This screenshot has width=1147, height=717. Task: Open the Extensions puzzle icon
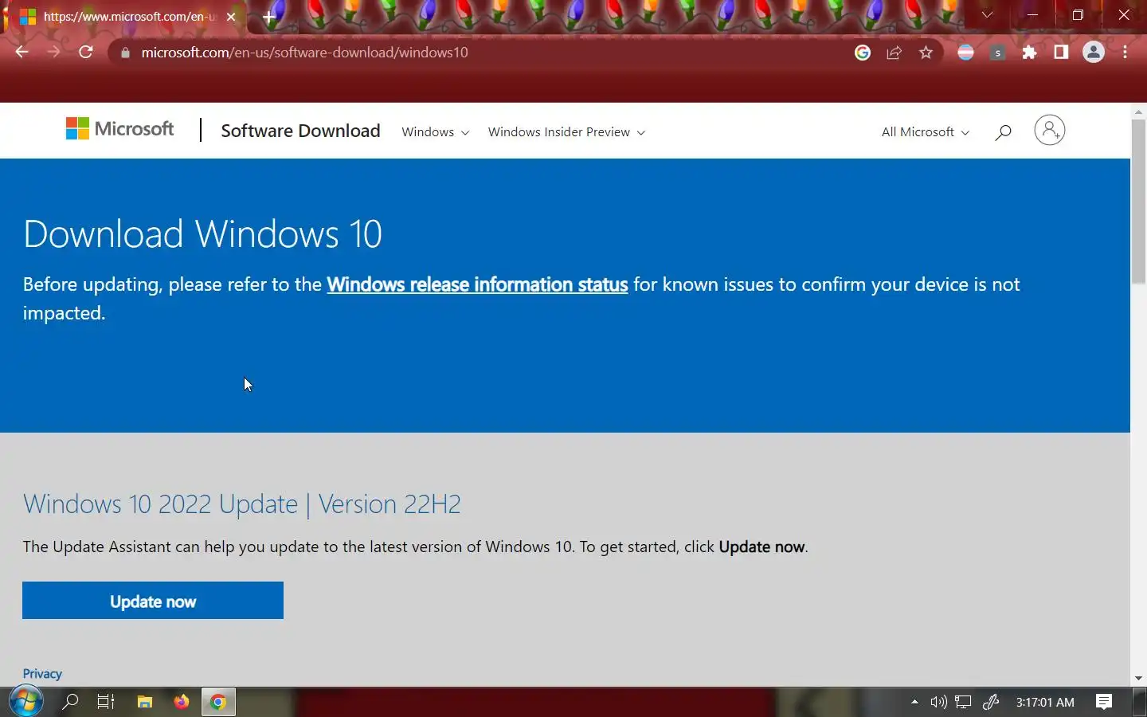[1029, 53]
